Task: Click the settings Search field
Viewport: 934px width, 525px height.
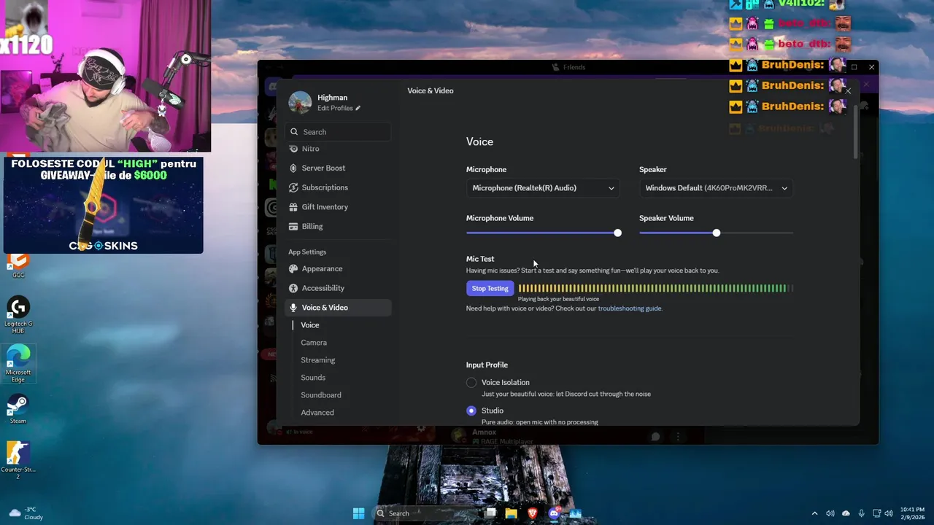Action: pos(338,132)
